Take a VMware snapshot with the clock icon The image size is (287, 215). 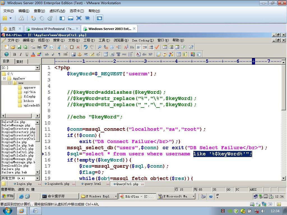(x=33, y=18)
